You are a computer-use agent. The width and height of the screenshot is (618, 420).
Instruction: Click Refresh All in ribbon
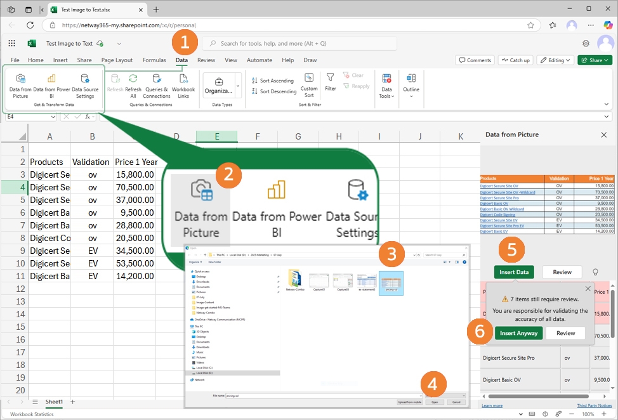pyautogui.click(x=133, y=86)
